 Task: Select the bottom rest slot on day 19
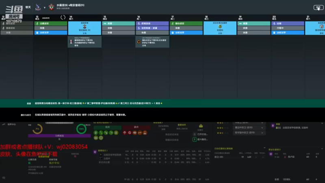coord(254,33)
